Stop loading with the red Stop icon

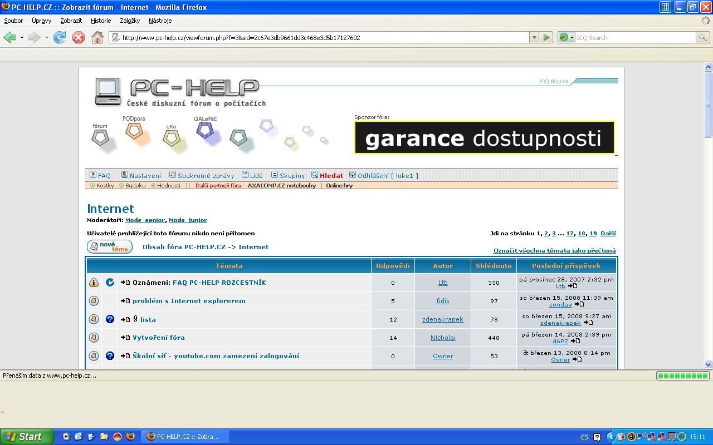[x=79, y=38]
